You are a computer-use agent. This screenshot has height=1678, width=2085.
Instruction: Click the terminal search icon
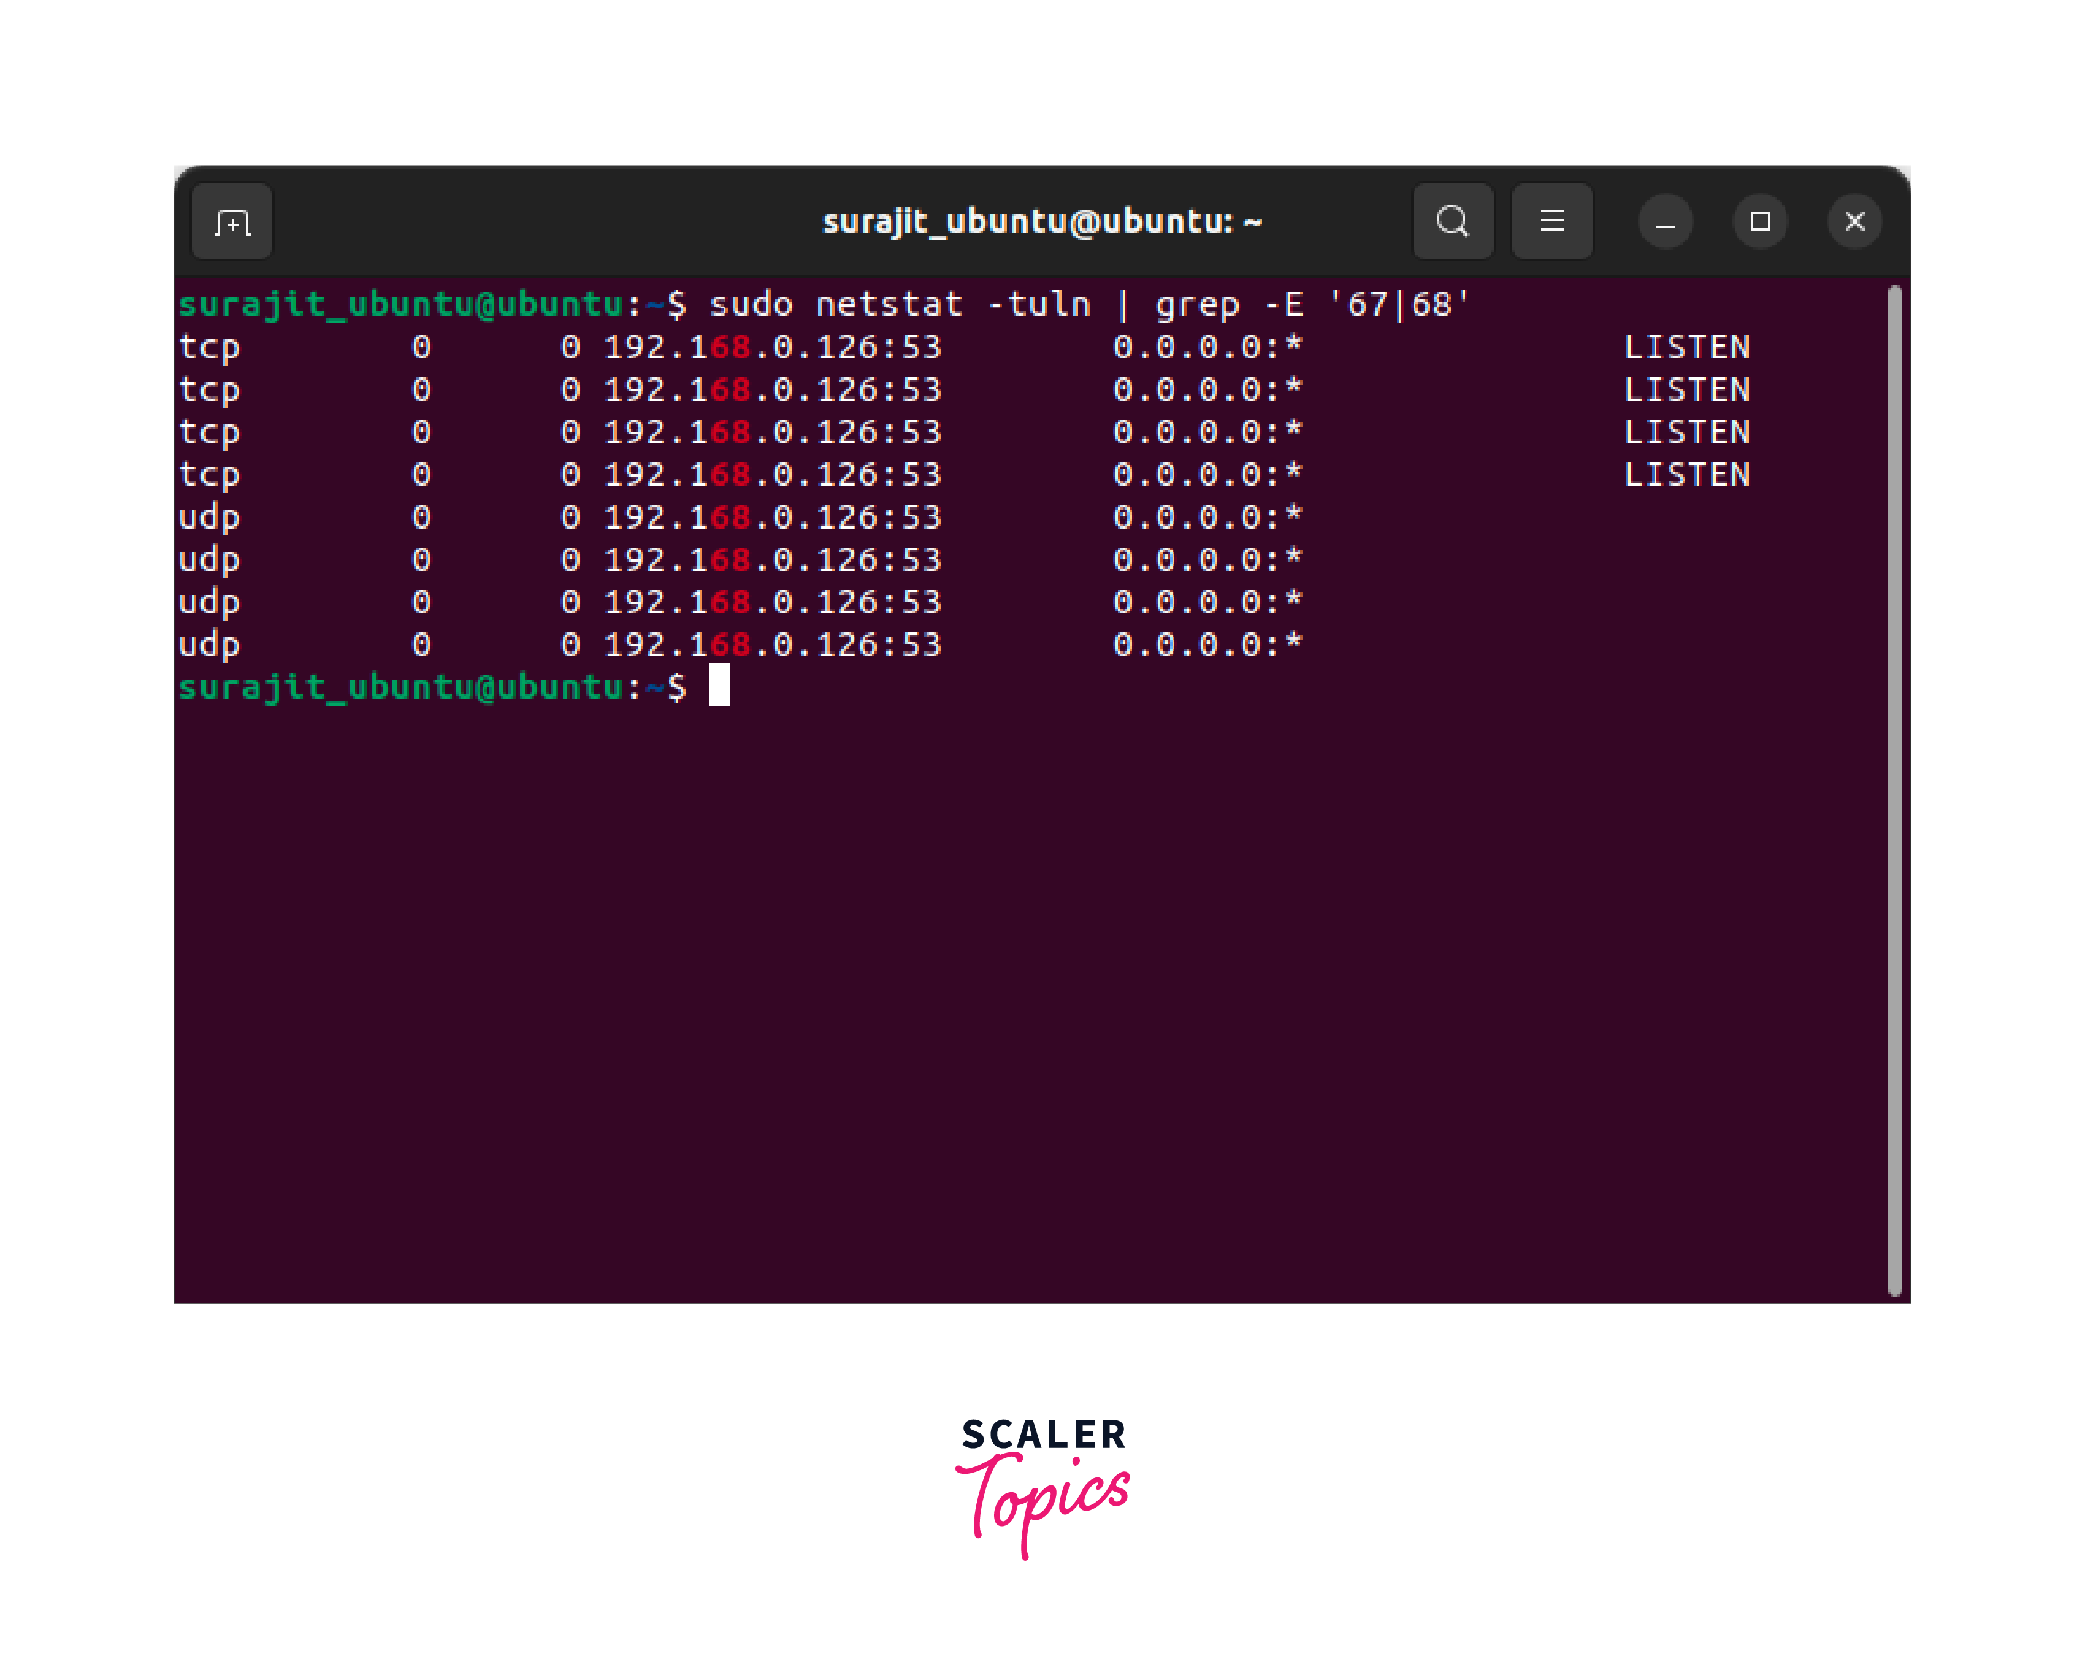click(x=1452, y=221)
